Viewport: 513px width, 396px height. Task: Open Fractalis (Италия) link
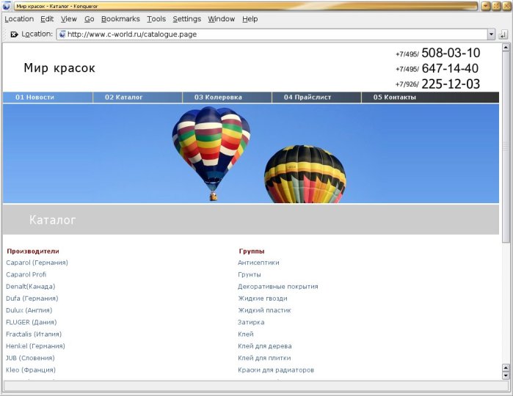point(34,334)
